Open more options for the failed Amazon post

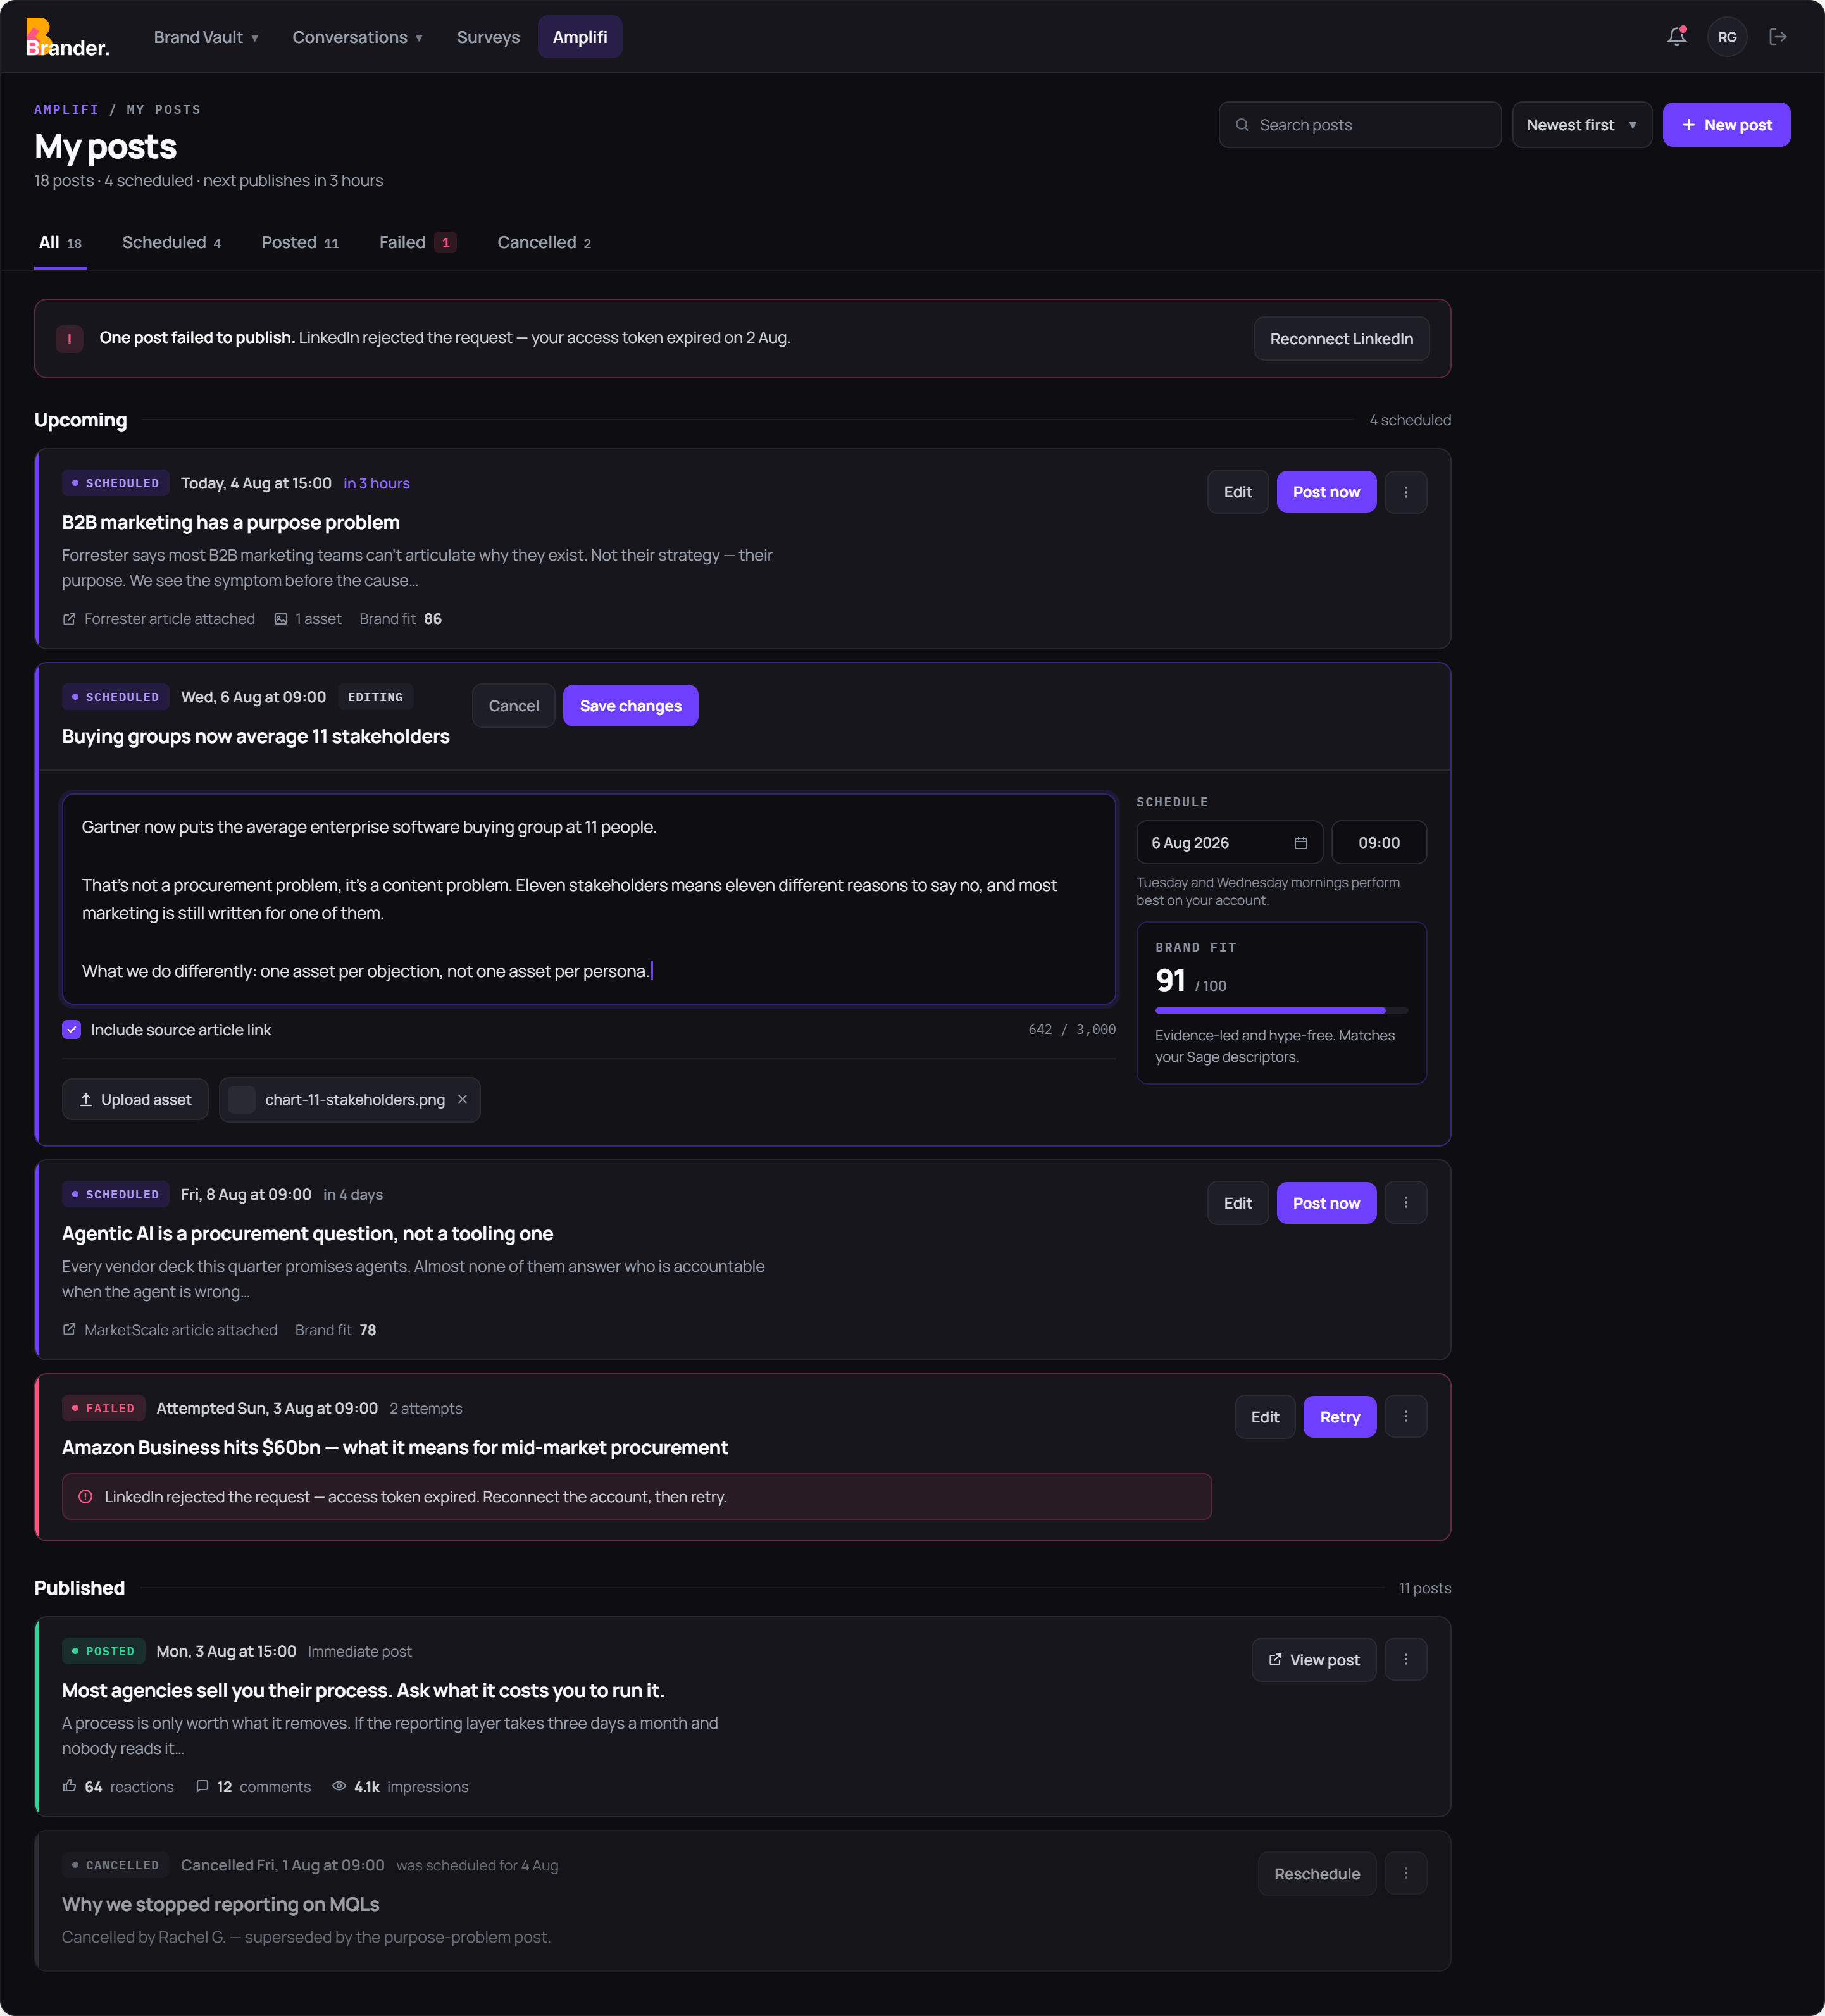(x=1405, y=1417)
